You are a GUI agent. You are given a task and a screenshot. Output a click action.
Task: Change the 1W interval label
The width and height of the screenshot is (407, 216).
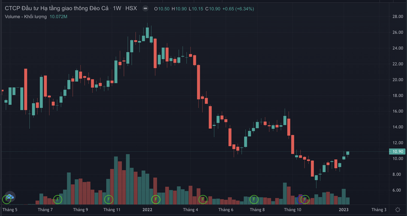tap(117, 9)
